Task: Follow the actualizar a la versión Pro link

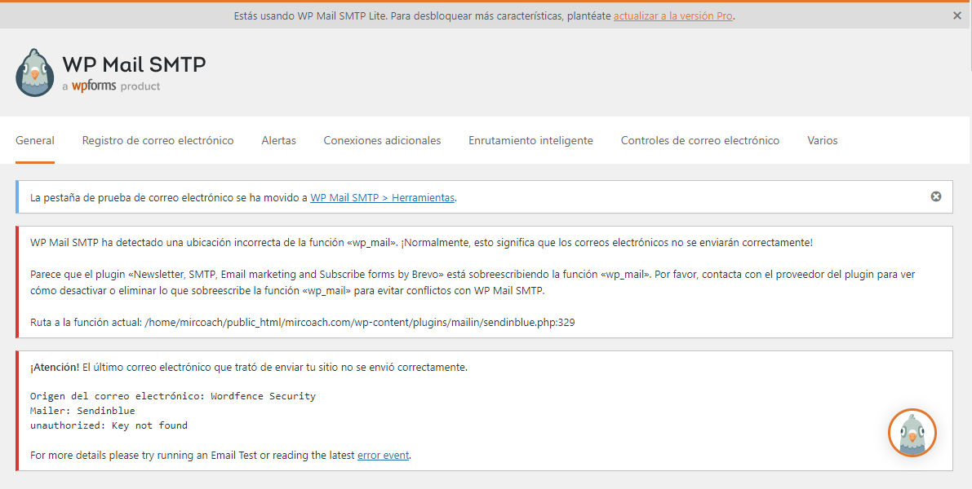Action: click(x=672, y=16)
